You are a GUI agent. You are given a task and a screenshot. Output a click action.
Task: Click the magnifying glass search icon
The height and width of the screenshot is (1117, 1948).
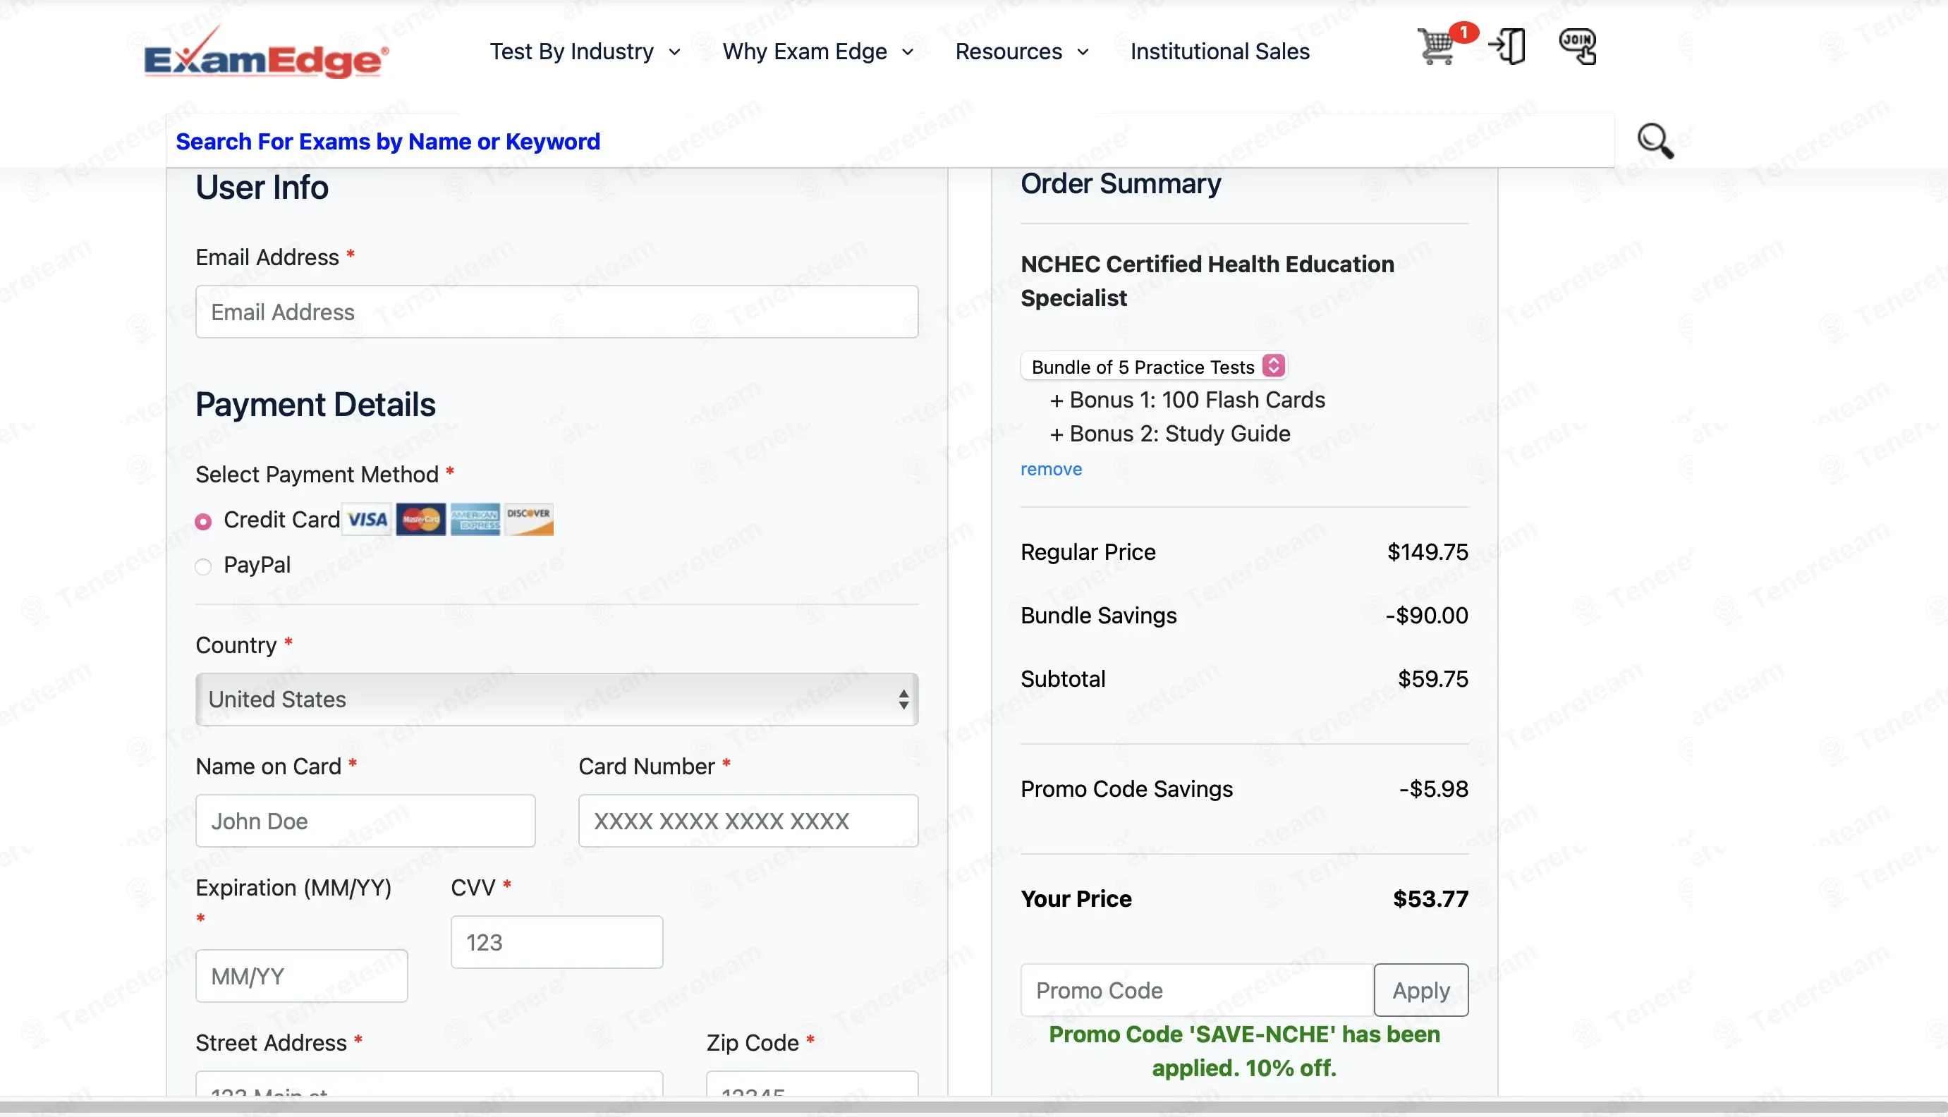pyautogui.click(x=1655, y=141)
